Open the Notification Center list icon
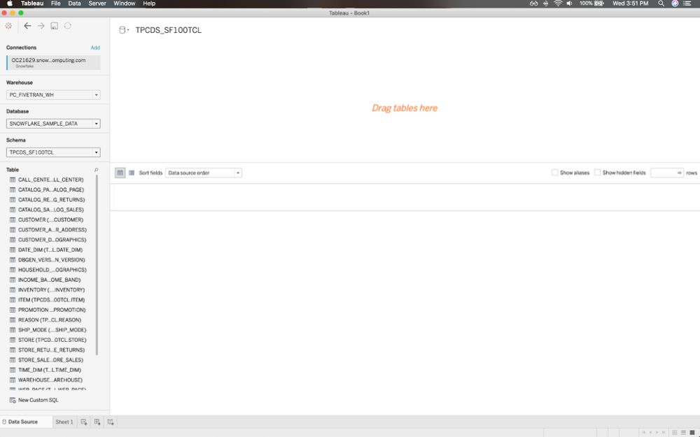 click(x=687, y=3)
